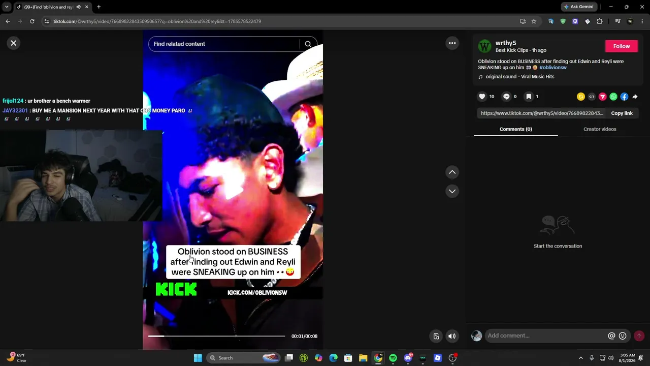
Task: Open the Chrome three-dot menu
Action: [642, 21]
